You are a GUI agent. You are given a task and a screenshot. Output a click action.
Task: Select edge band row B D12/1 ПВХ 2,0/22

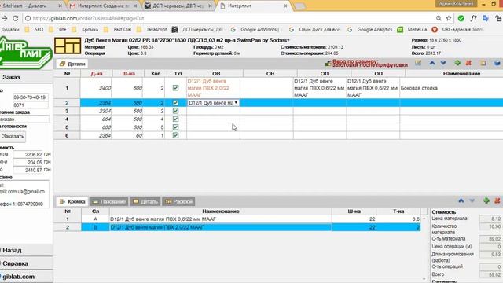tap(237, 227)
